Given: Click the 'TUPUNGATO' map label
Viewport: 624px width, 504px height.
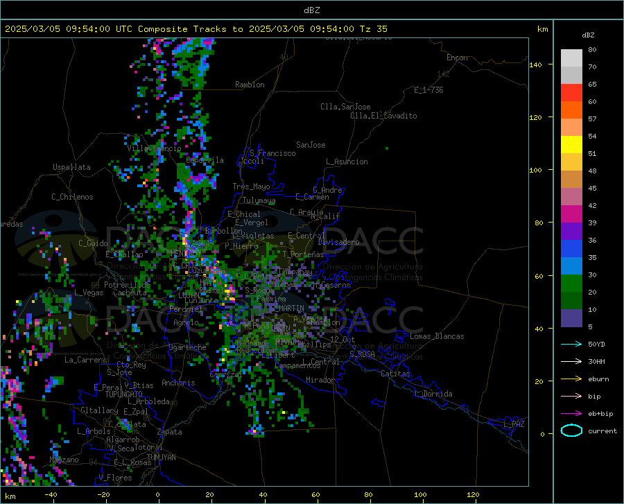Looking at the screenshot, I should pos(124,394).
